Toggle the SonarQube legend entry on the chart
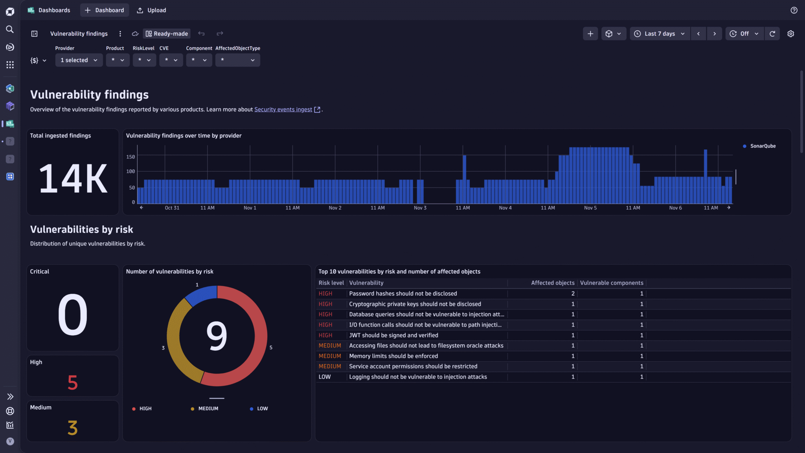This screenshot has width=805, height=453. (759, 146)
